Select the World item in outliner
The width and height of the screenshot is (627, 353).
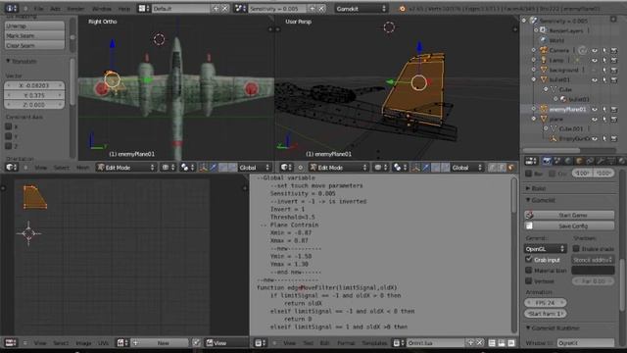(x=556, y=40)
